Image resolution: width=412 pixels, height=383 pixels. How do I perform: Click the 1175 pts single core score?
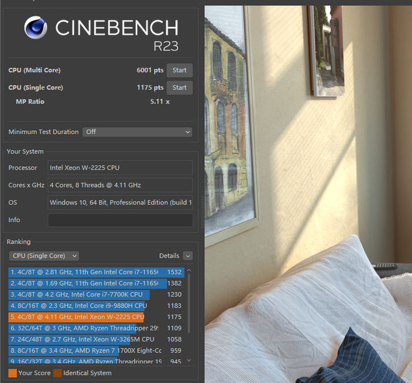150,88
